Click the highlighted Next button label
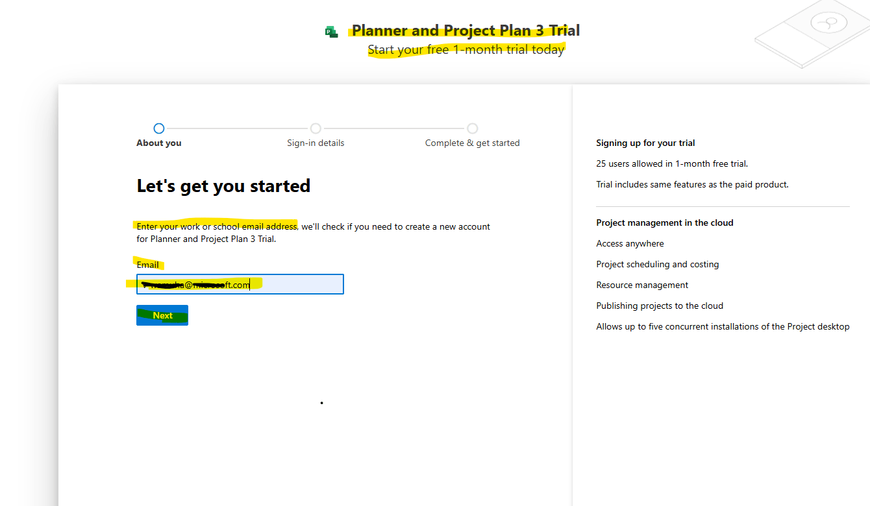This screenshot has height=506, width=870. (162, 315)
